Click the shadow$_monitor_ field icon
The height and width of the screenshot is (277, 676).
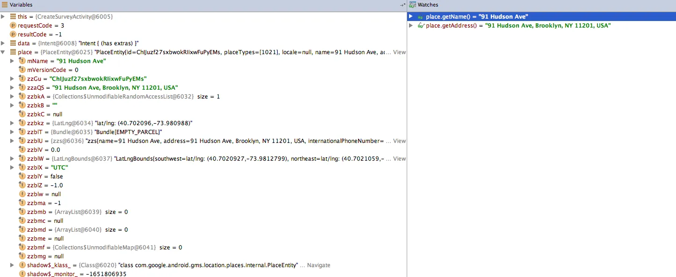(x=22, y=274)
